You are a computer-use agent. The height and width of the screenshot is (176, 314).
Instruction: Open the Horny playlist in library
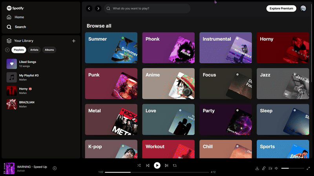41,91
